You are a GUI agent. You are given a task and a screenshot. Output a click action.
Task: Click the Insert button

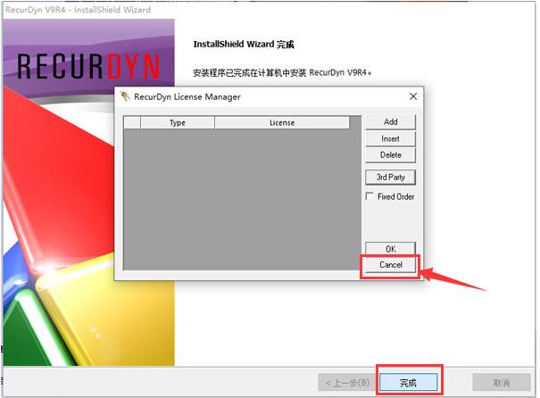tap(390, 138)
